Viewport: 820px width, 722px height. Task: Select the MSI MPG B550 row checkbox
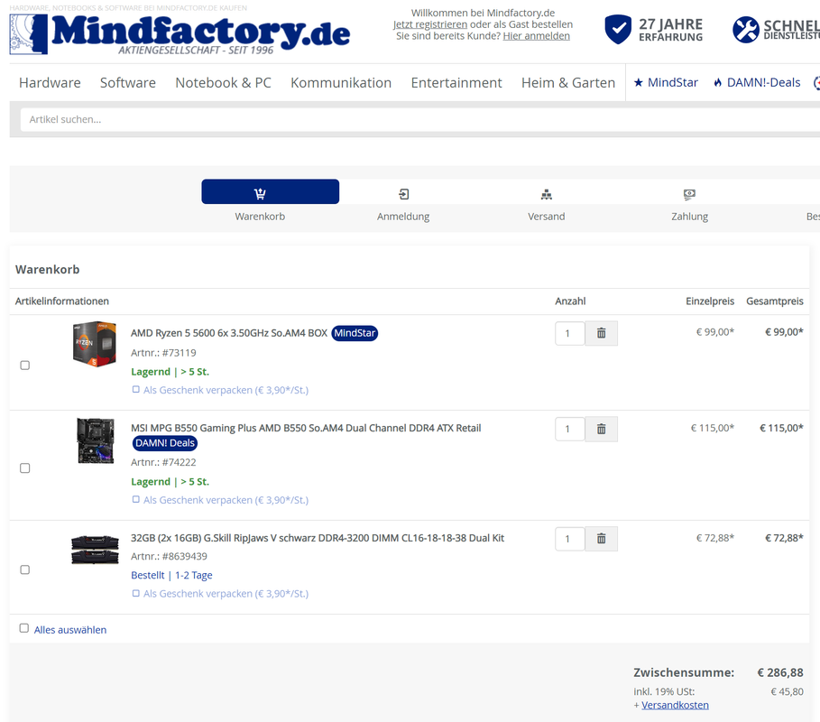point(24,468)
